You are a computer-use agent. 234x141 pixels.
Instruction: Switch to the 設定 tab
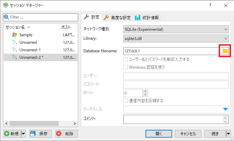(x=92, y=17)
